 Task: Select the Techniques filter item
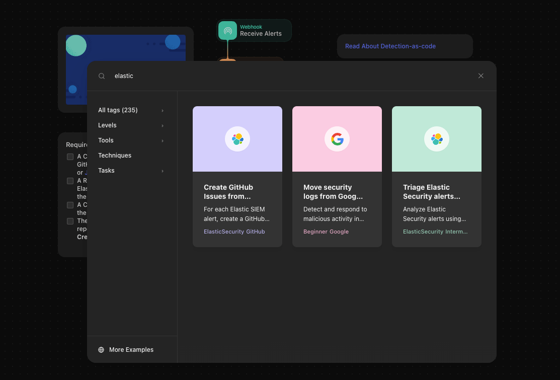(x=115, y=156)
